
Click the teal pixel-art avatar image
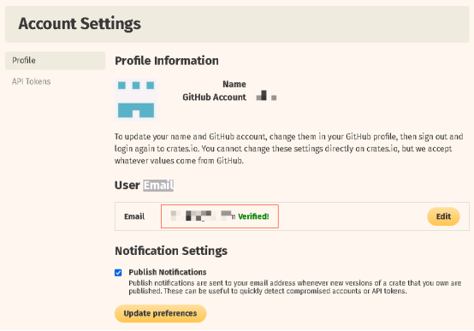tap(136, 99)
